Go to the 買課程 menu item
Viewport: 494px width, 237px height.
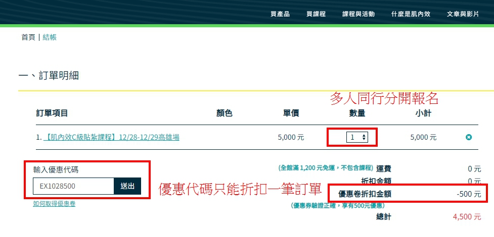point(316,14)
